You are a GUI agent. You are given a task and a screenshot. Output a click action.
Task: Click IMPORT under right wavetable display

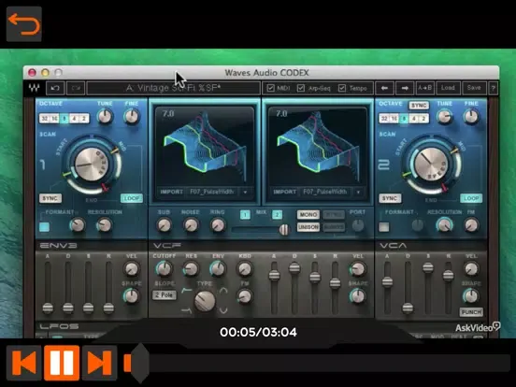pos(285,192)
